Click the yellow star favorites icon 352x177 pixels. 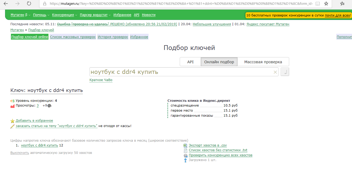(12, 121)
